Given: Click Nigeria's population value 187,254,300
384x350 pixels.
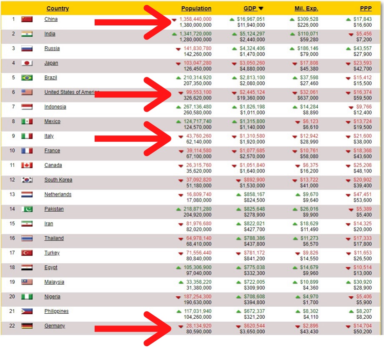Looking at the screenshot, I should (198, 297).
